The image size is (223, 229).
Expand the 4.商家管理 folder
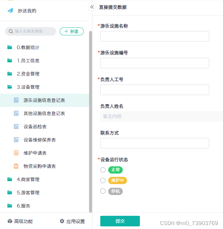pos(45,180)
